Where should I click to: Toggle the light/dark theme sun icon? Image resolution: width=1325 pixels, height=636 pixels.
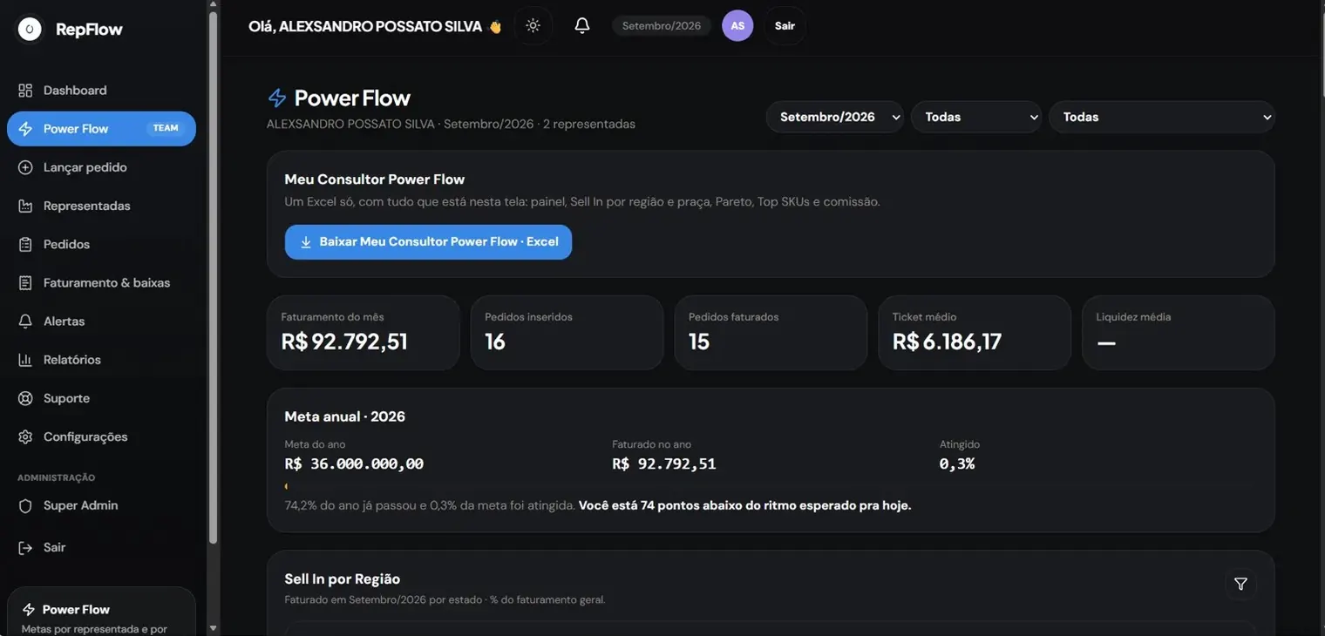click(x=533, y=26)
